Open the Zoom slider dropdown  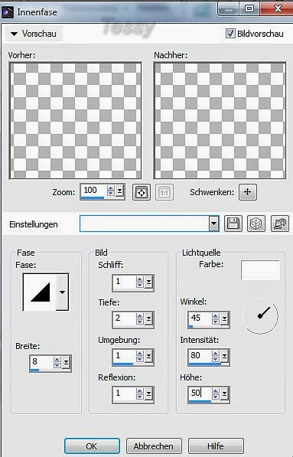[x=119, y=191]
